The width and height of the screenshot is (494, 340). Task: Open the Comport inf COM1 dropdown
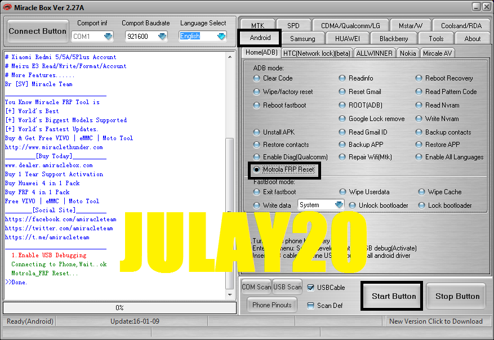click(92, 37)
